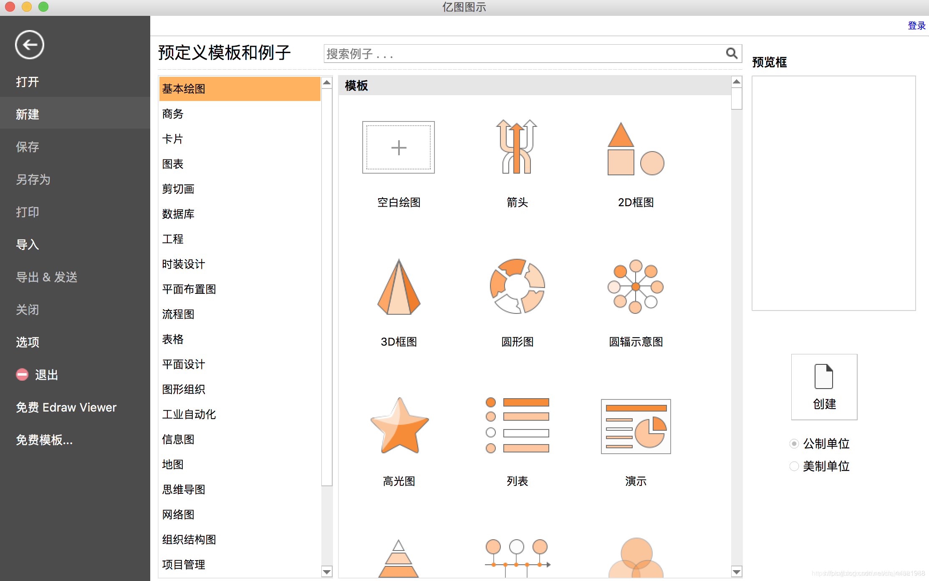Click template pane scroll-up arrow

point(737,82)
